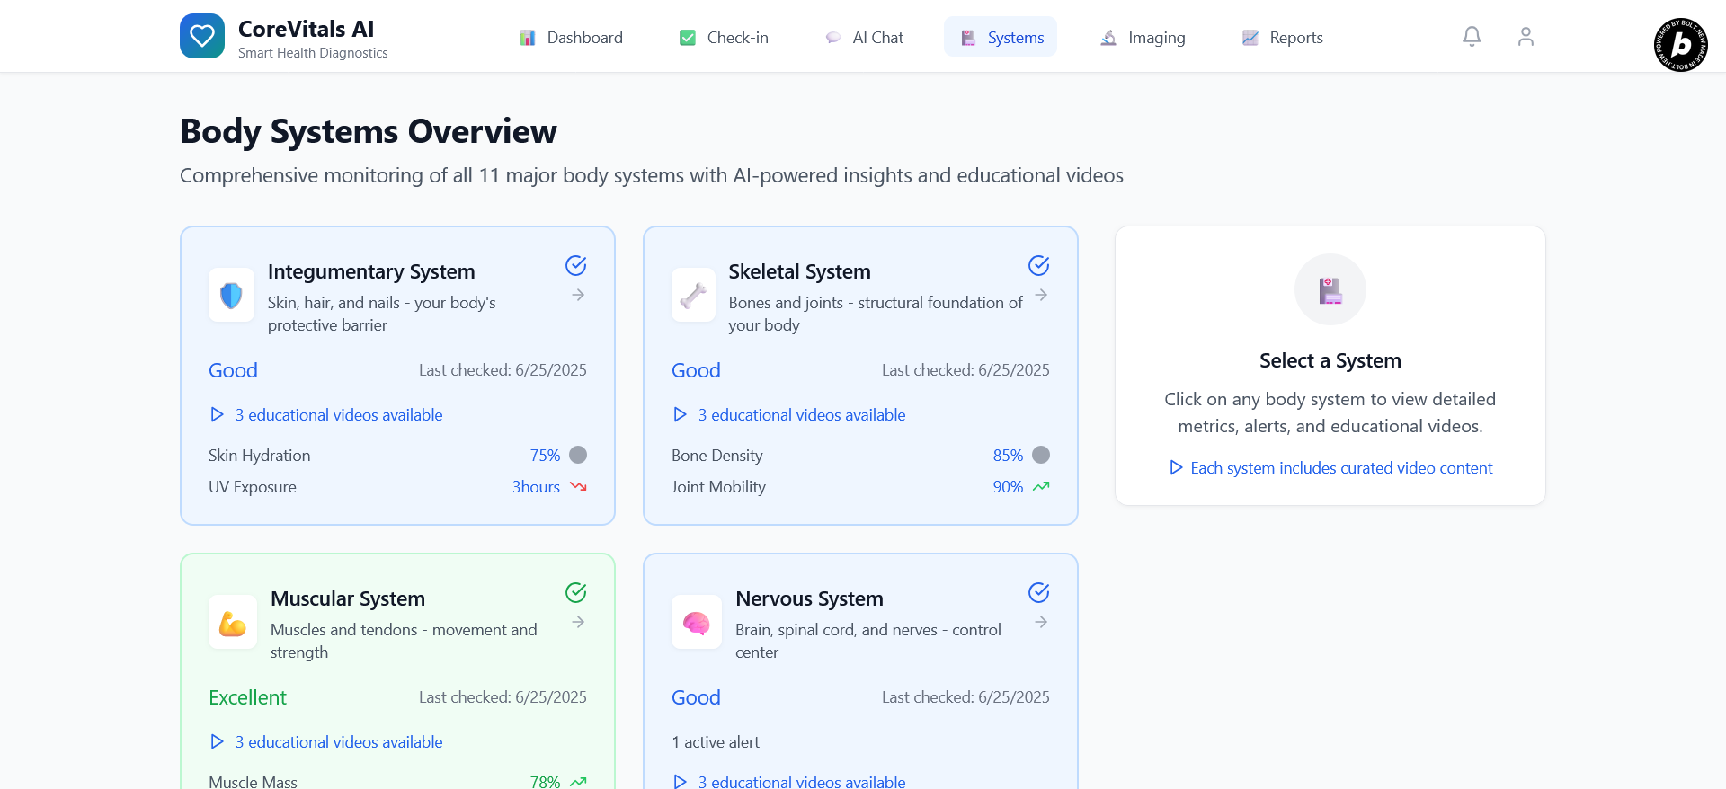Click the Integumentary System shield icon
Image resolution: width=1726 pixels, height=789 pixels.
tap(232, 295)
